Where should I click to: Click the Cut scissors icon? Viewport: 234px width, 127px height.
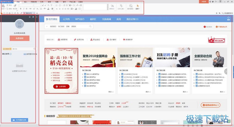click(x=7, y=6)
